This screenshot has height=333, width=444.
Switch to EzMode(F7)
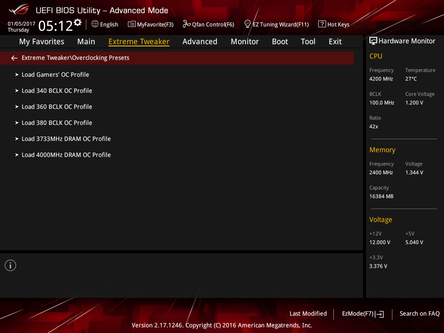[x=358, y=313]
